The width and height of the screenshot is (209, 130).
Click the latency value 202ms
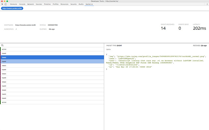point(200,28)
